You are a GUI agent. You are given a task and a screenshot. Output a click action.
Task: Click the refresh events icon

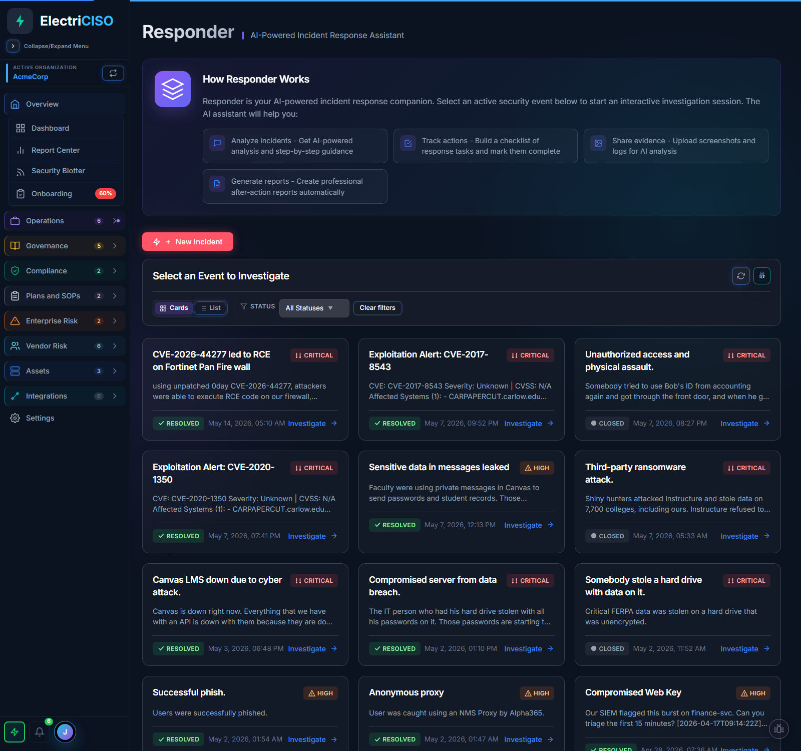[741, 276]
